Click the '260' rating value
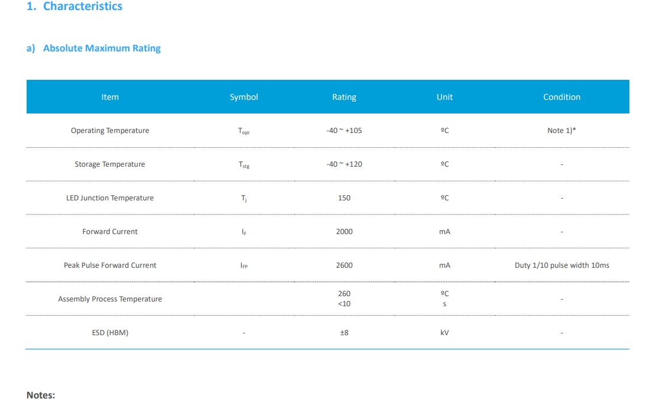This screenshot has width=653, height=399. pos(344,294)
